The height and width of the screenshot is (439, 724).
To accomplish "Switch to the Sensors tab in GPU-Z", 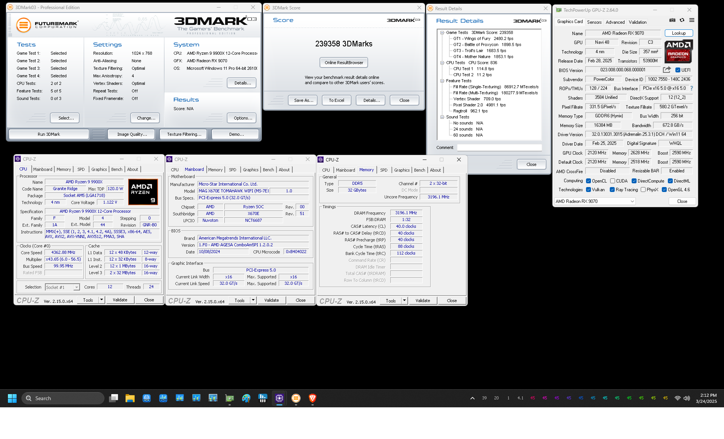I will [594, 22].
